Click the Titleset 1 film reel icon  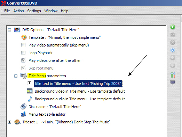pyautogui.click(x=17, y=122)
